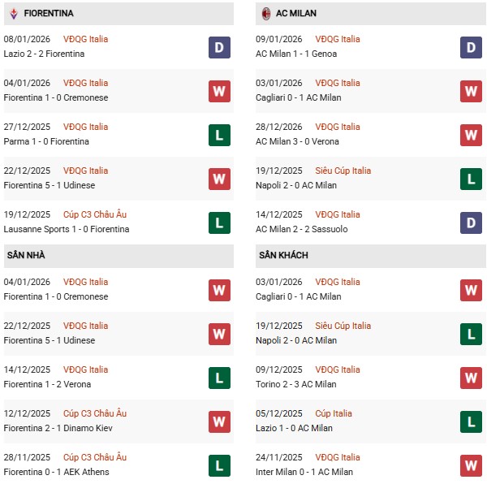Select the SÂN KHÁCH section header

tap(285, 255)
